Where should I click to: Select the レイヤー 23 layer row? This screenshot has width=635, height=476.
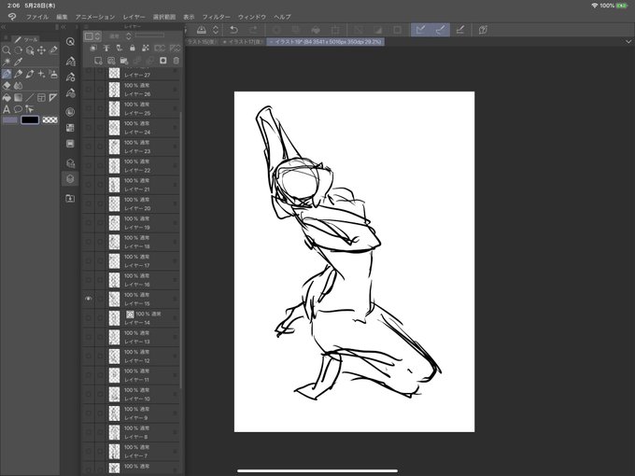pyautogui.click(x=131, y=147)
